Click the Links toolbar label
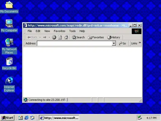The width and height of the screenshot is (161, 121). (x=134, y=43)
